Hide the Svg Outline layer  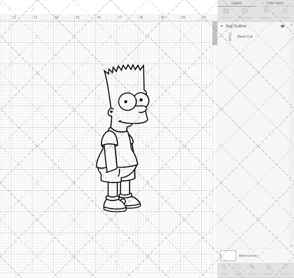point(282,26)
